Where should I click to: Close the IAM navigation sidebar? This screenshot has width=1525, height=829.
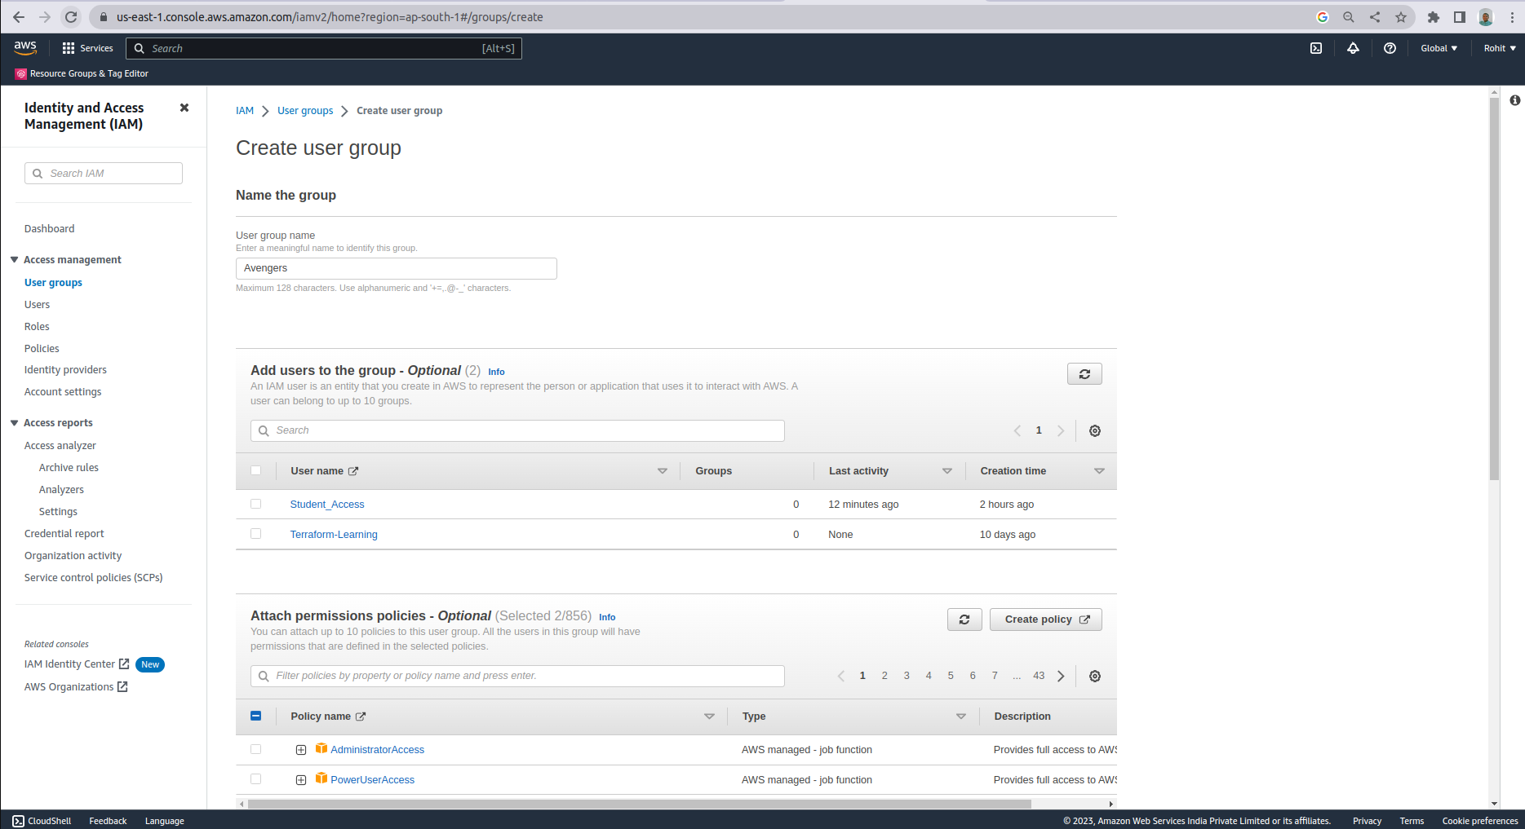[x=184, y=108]
